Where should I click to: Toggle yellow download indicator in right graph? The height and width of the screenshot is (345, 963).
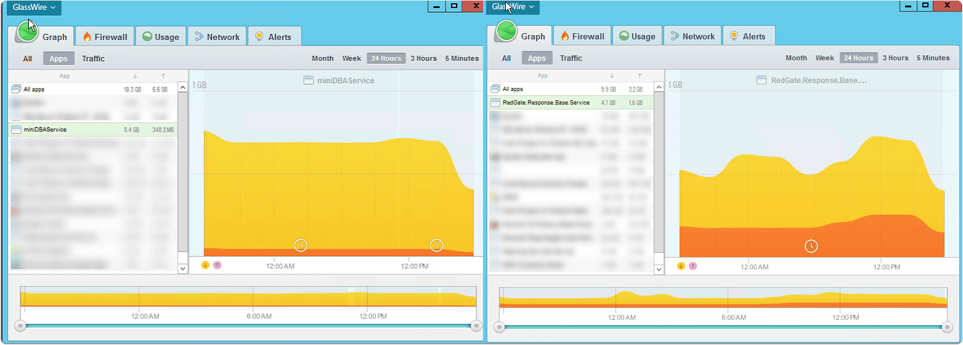tap(681, 266)
